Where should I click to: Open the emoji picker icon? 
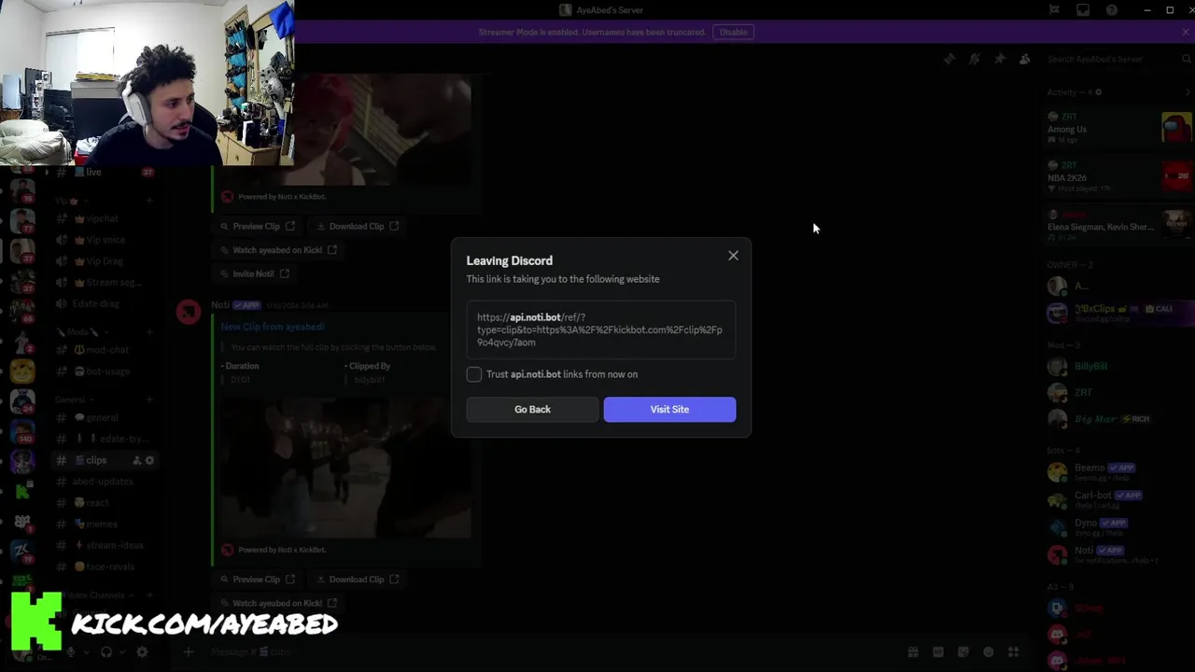point(989,652)
